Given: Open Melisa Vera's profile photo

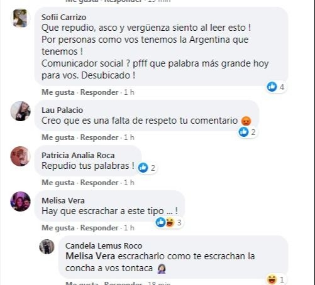Looking at the screenshot, I should pyautogui.click(x=20, y=202).
